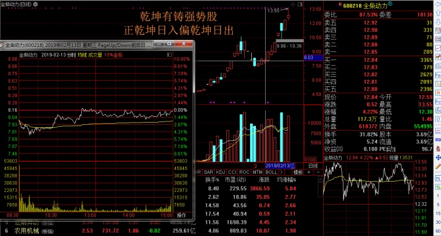Click the down arrow sidebar icon

point(438,22)
